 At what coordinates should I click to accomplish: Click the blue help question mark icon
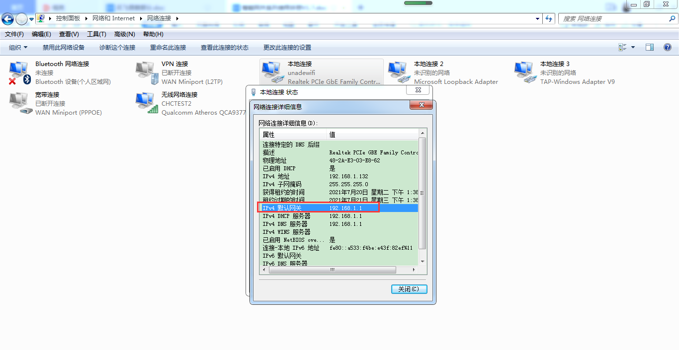tap(668, 47)
